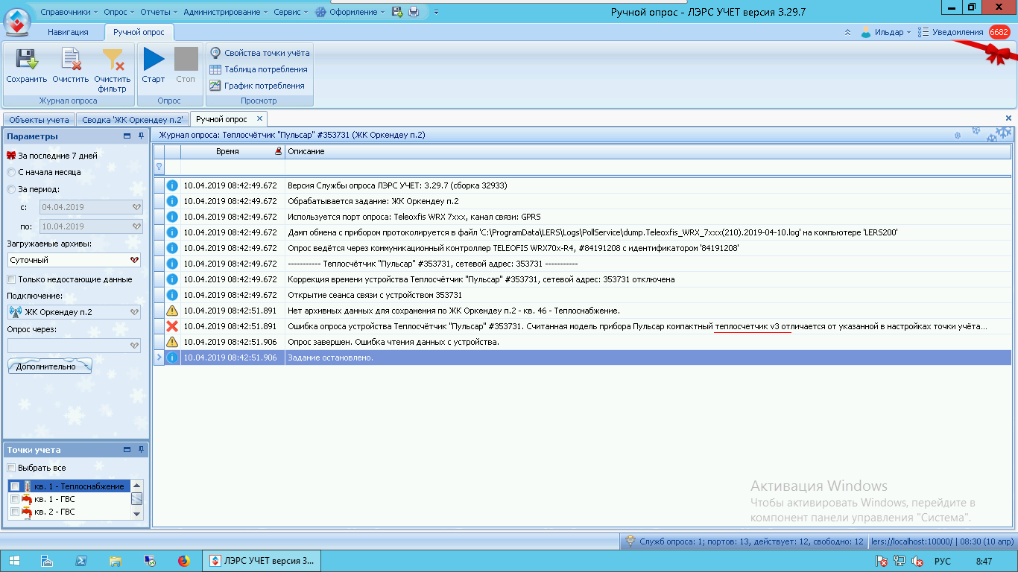Sort by the Описание column header
This screenshot has width=1018, height=572.
tap(648, 151)
